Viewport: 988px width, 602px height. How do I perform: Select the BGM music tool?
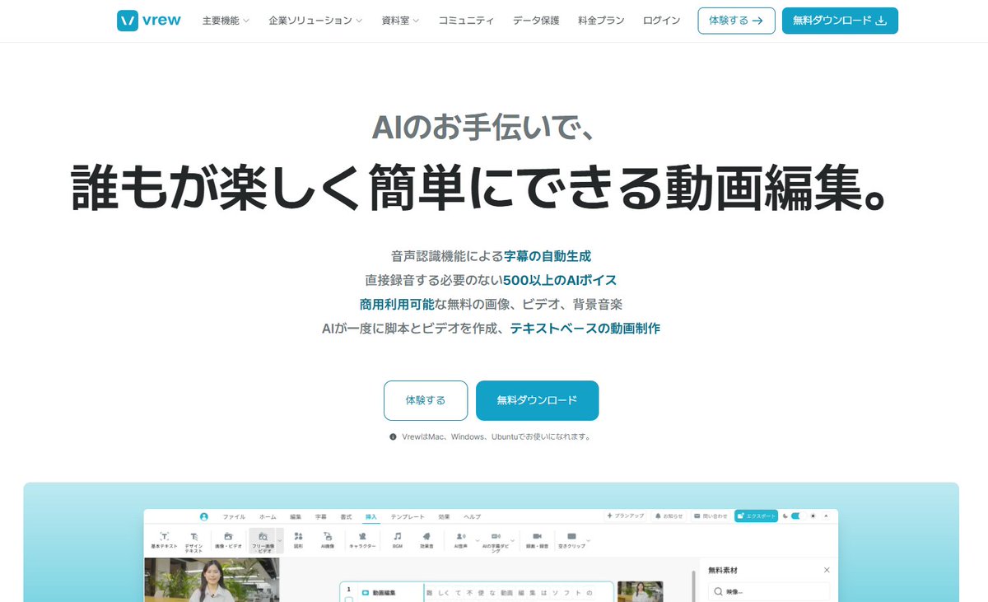[x=398, y=540]
